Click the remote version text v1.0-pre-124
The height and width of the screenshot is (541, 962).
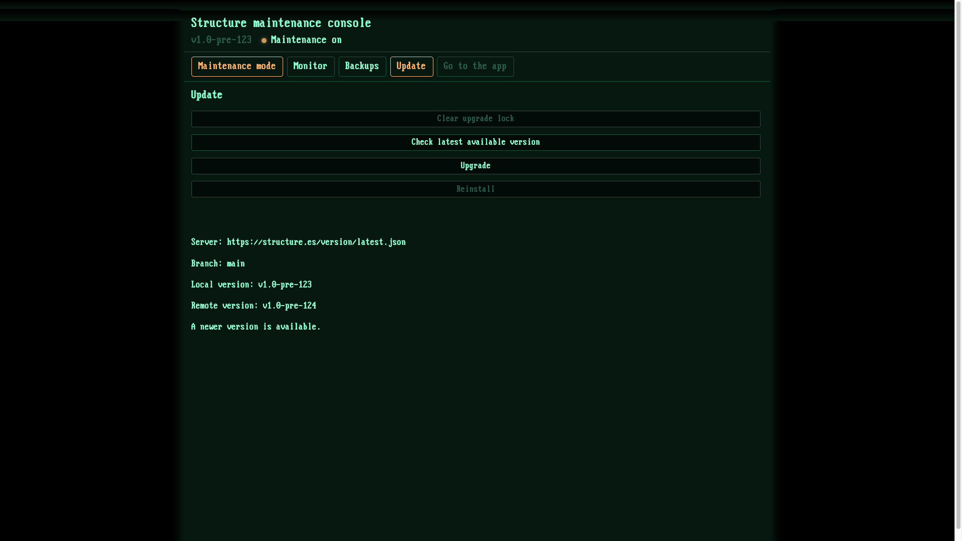[x=289, y=306]
